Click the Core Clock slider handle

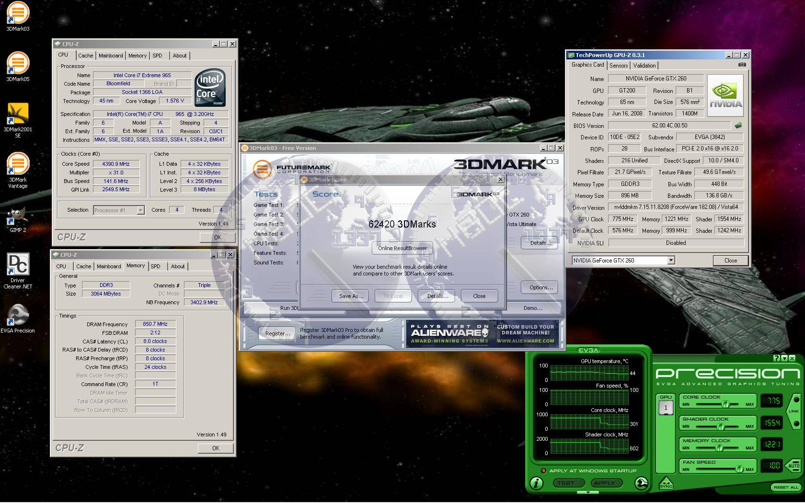tap(725, 404)
